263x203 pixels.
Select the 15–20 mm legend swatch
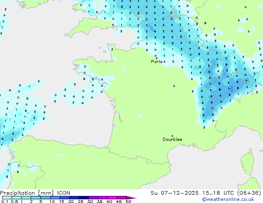tap(65, 198)
